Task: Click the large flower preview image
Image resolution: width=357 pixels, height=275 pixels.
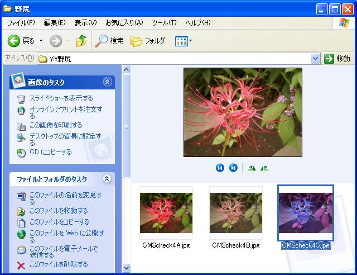Action: tap(243, 112)
